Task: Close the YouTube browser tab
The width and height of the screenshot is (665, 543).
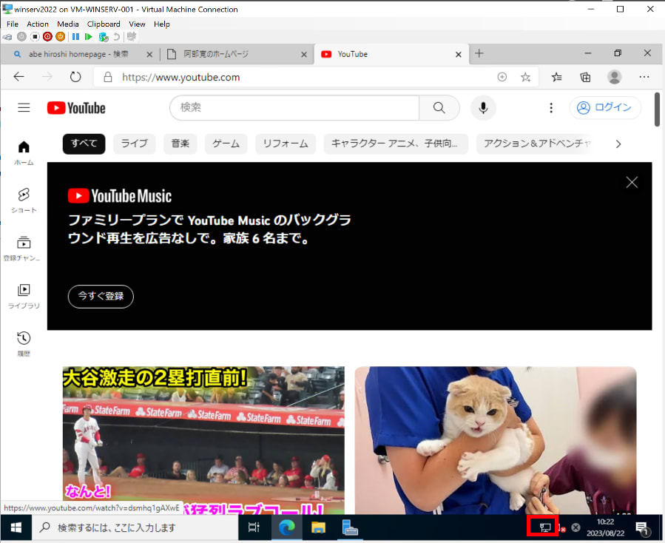Action: pyautogui.click(x=458, y=54)
